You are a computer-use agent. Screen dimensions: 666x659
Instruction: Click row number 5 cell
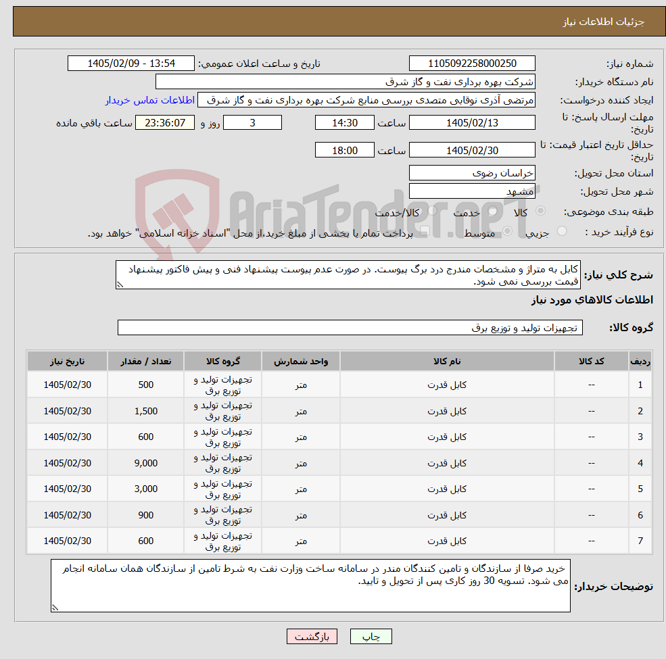[640, 489]
